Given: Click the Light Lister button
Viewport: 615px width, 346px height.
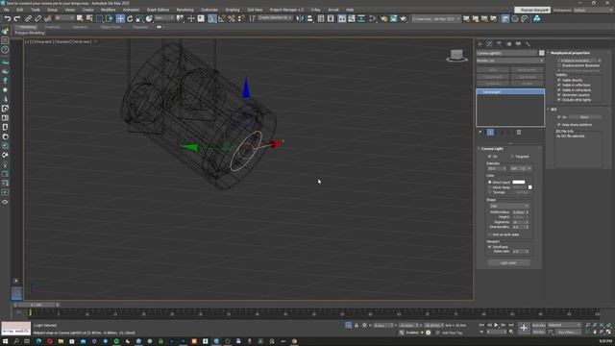Looking at the screenshot, I should (508, 262).
